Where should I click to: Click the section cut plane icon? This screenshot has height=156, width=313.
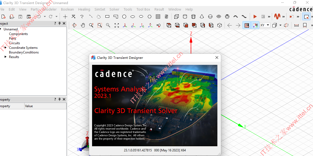[x=287, y=25]
